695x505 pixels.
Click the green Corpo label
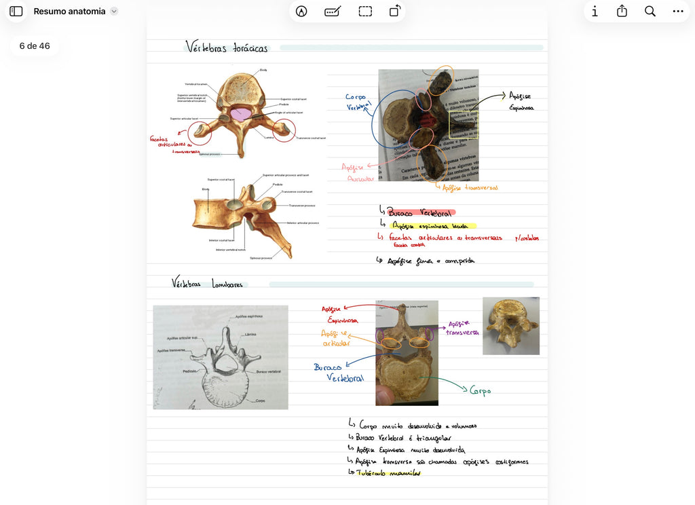(480, 390)
